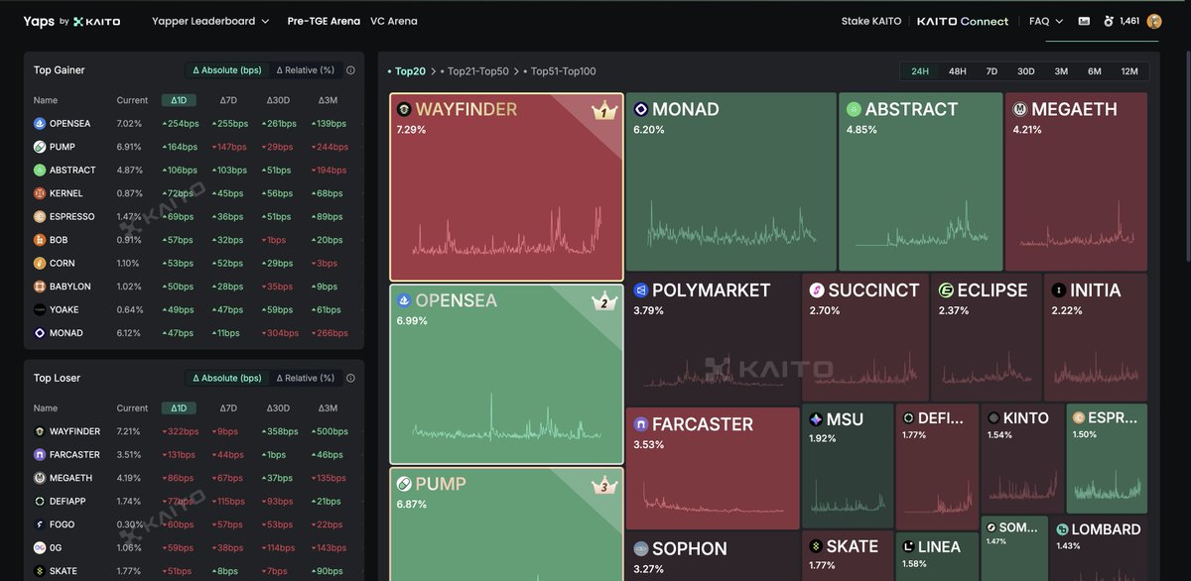This screenshot has width=1191, height=581.
Task: Open the SUCCINCT treemap tile
Action: [865, 338]
